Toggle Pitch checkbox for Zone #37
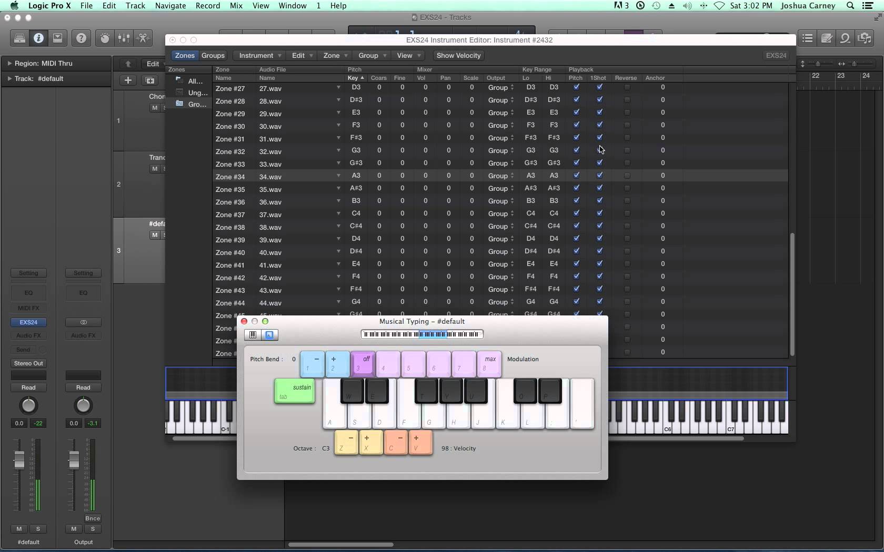The width and height of the screenshot is (884, 552). pos(576,213)
